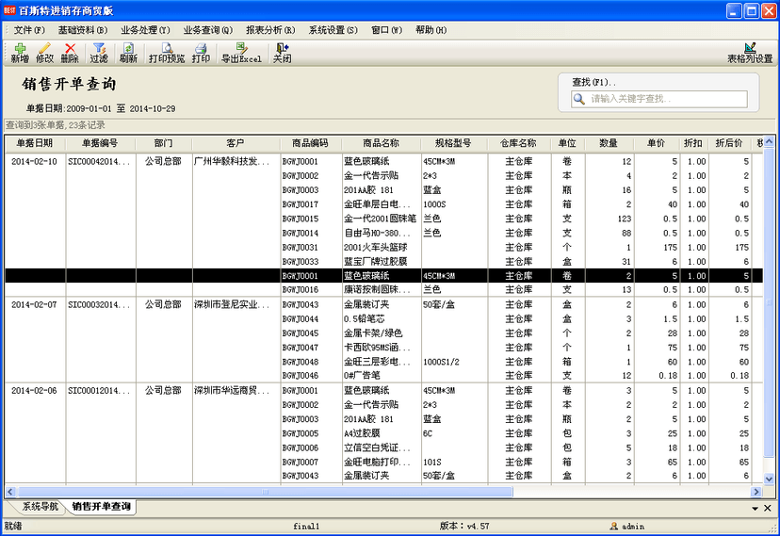Open 表格列设置 column settings
Viewport: 780px width, 536px height.
coord(750,53)
